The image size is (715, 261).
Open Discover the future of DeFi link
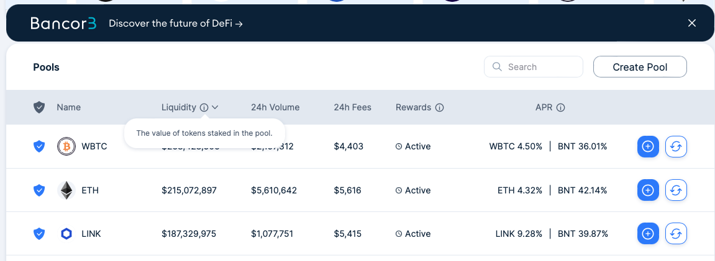click(176, 23)
